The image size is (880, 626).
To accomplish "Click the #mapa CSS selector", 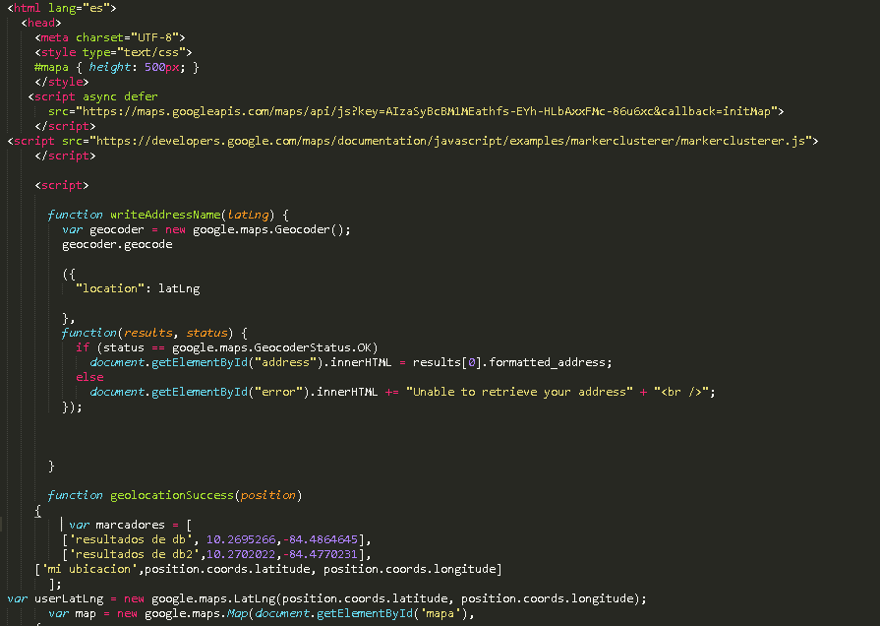I will [52, 67].
